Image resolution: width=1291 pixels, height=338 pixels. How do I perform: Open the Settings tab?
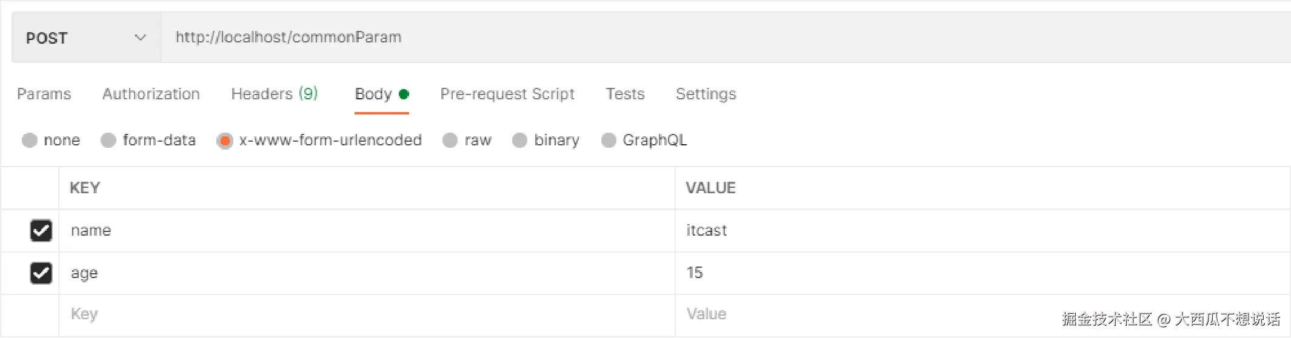pos(706,94)
